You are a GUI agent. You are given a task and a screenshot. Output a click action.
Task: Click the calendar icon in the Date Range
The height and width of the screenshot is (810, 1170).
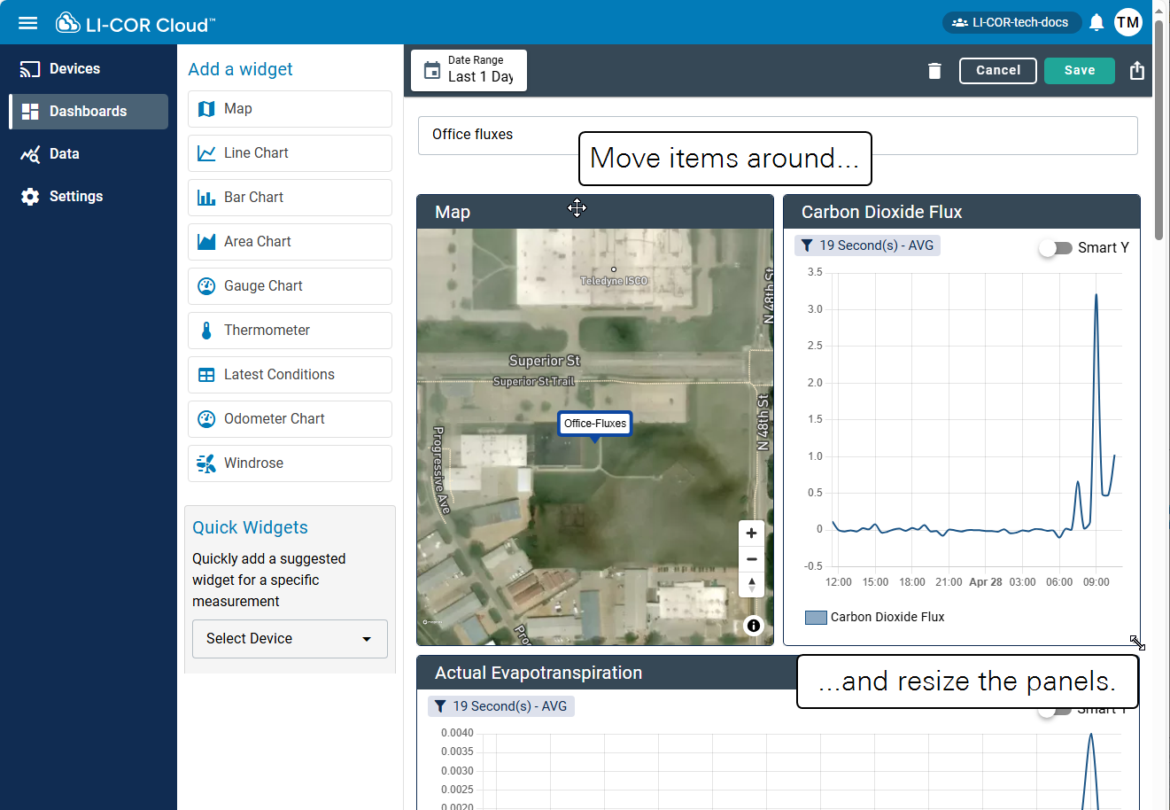pos(432,70)
